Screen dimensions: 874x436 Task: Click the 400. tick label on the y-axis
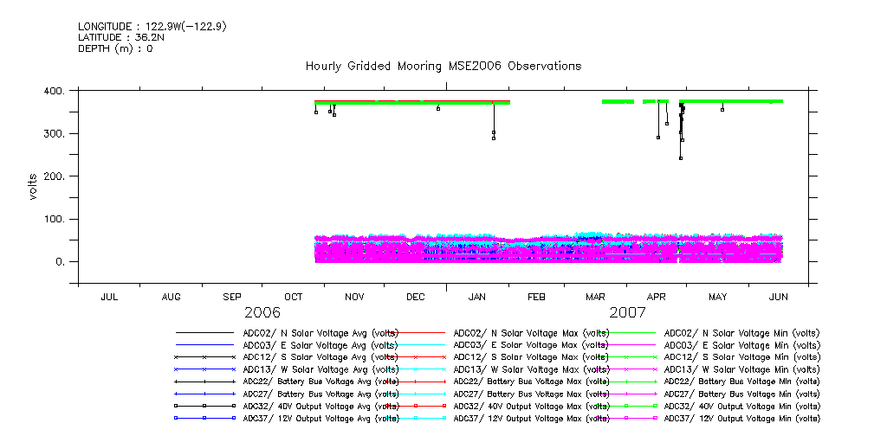[55, 91]
